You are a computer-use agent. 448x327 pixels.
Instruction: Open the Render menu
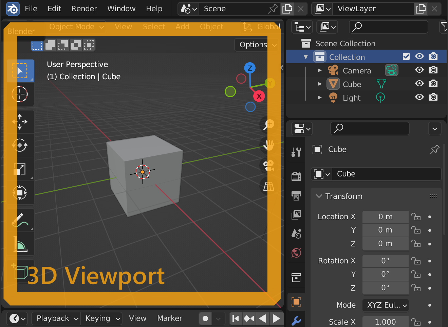(x=84, y=9)
